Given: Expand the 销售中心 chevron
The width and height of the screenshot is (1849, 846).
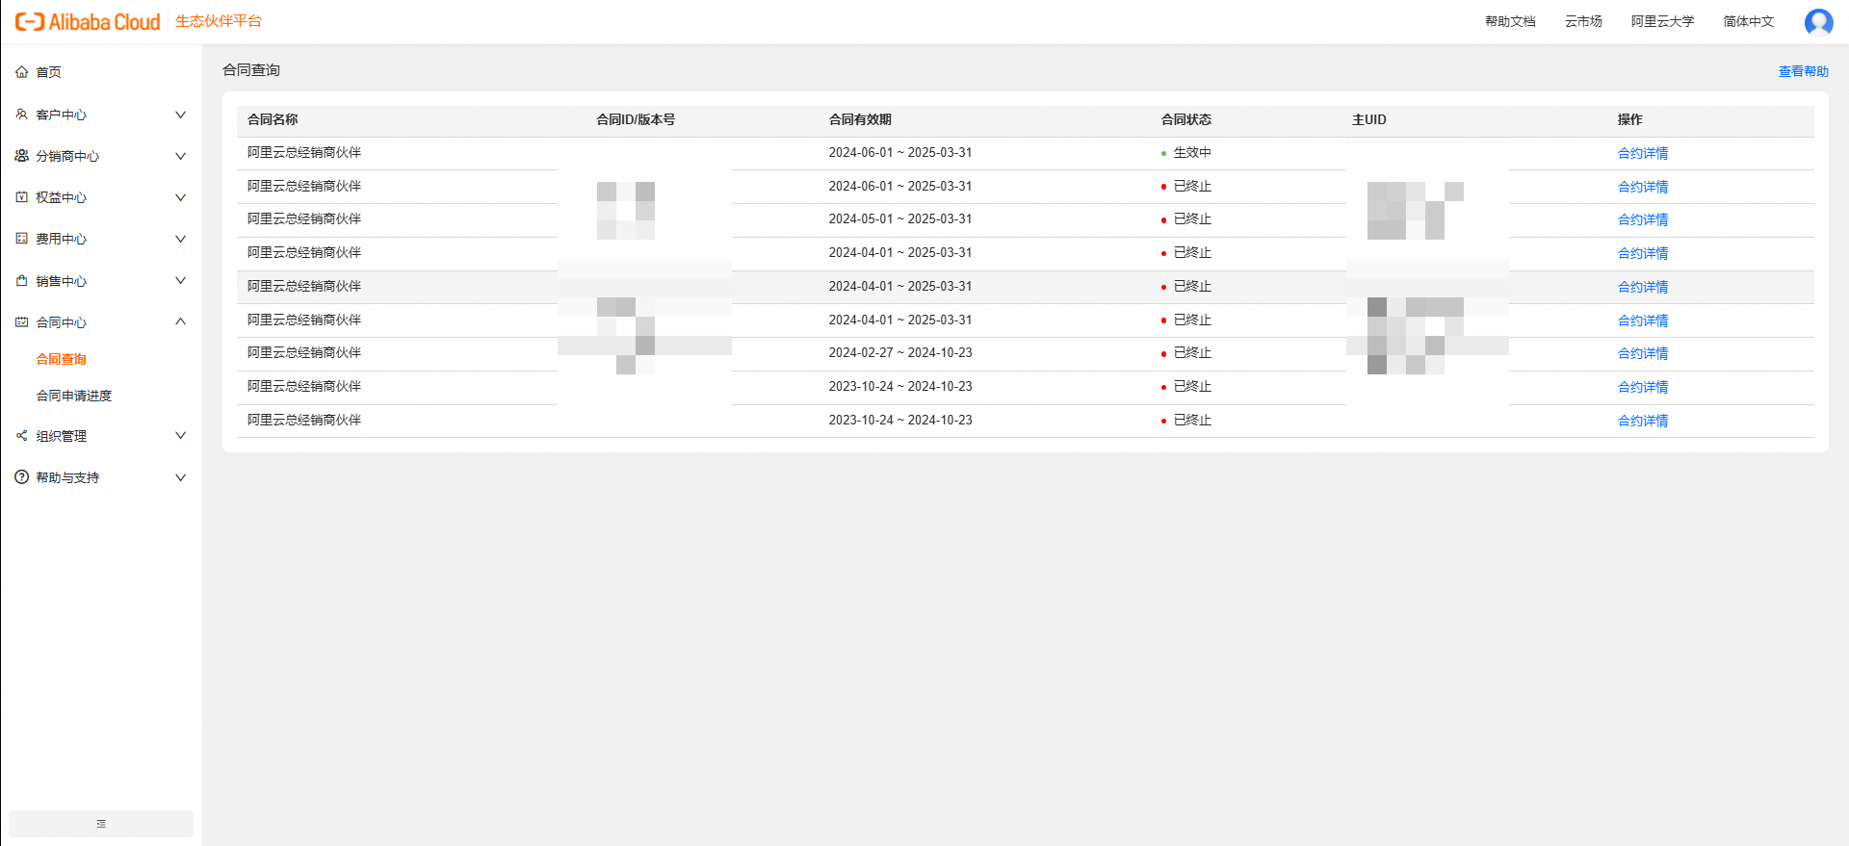Looking at the screenshot, I should [180, 281].
